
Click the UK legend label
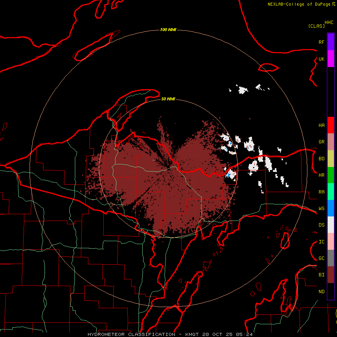[321, 59]
